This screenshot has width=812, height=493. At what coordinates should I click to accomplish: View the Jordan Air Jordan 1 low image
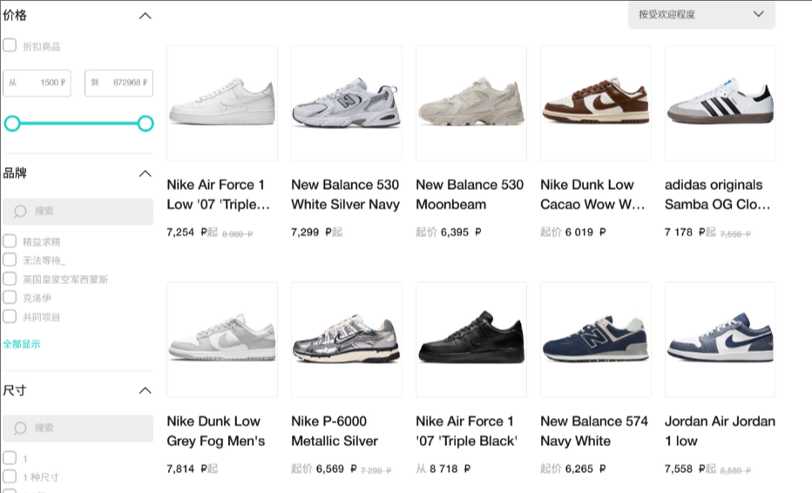pos(721,340)
